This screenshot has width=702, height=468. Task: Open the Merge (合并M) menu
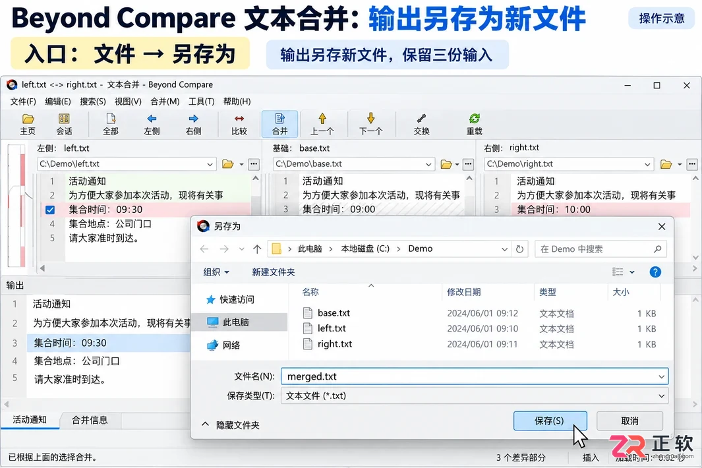coord(165,102)
